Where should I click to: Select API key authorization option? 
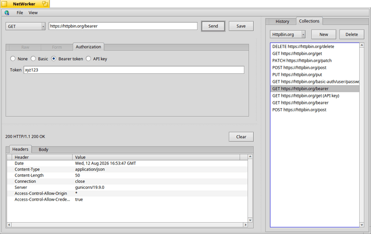point(96,59)
